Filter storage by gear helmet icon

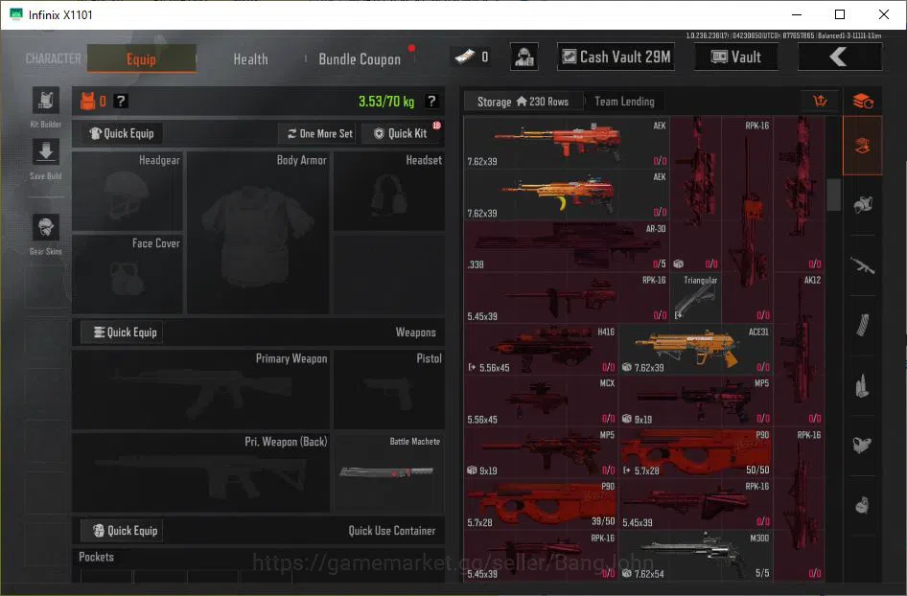point(863,205)
